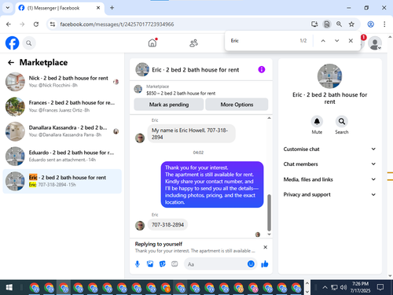This screenshot has height=295, width=393.
Task: Expand Chat members section
Action: coord(329,164)
